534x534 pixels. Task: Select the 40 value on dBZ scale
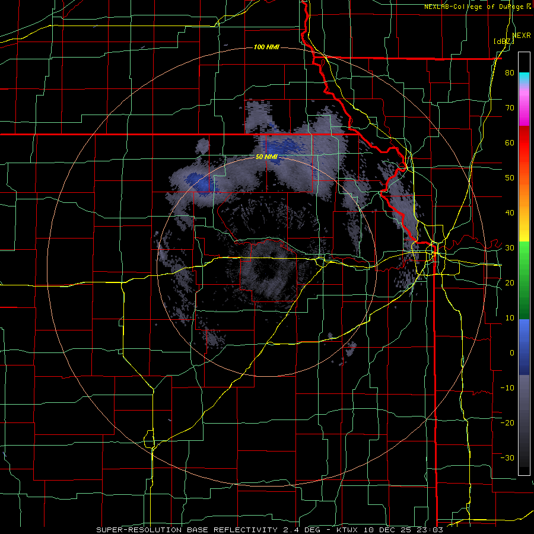(510, 213)
